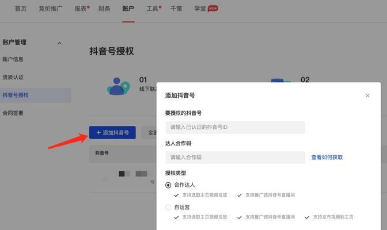387x230 pixels.
Task: Open 账户信息 in the sidebar
Action: tap(13, 59)
